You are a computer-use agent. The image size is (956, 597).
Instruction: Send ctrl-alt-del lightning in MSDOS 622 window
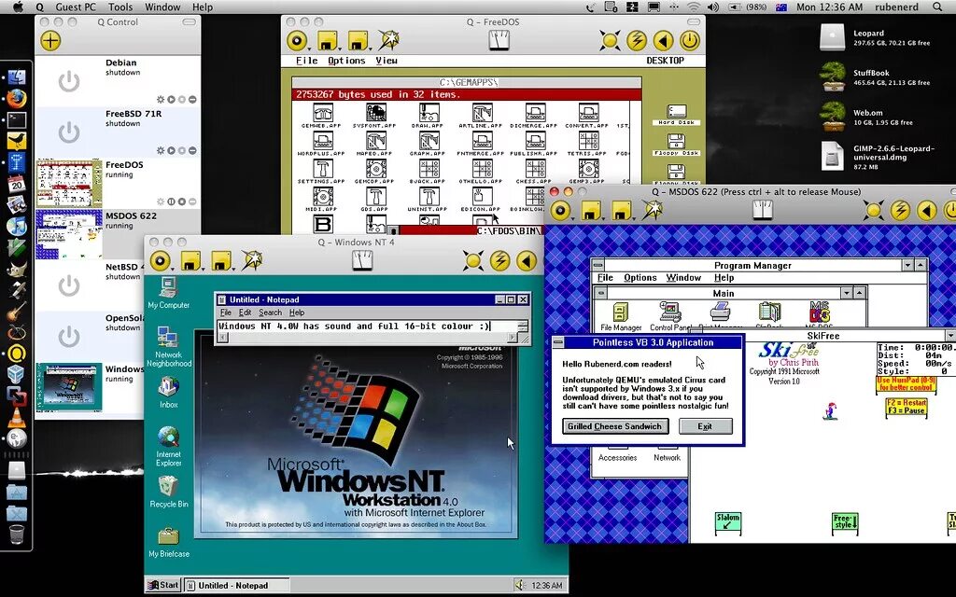[x=900, y=211]
